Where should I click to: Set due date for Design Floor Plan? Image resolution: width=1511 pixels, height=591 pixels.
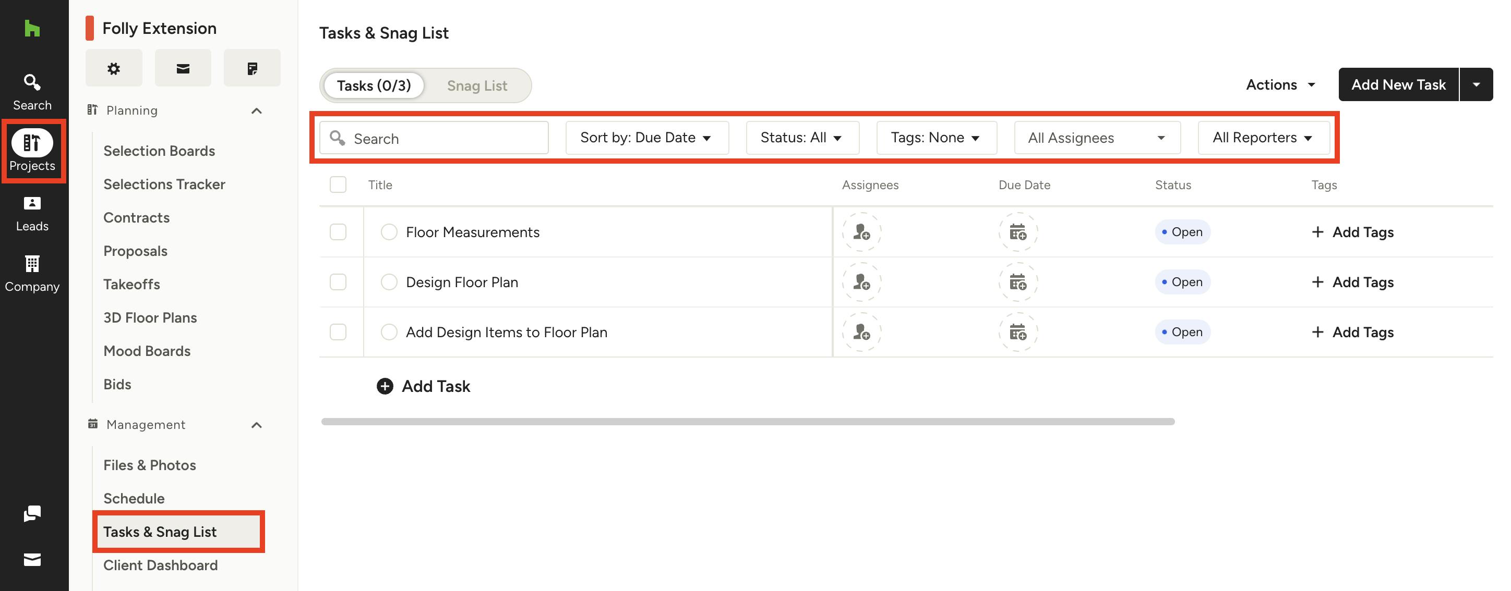(1018, 282)
